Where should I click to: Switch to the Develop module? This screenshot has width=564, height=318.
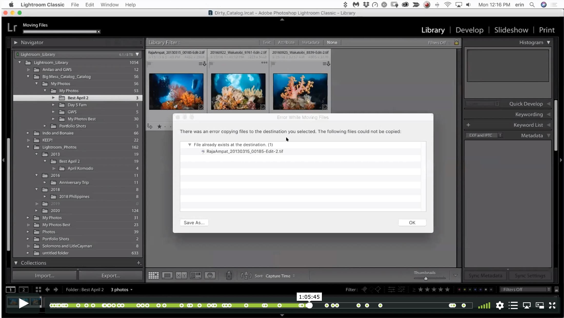coord(469,30)
